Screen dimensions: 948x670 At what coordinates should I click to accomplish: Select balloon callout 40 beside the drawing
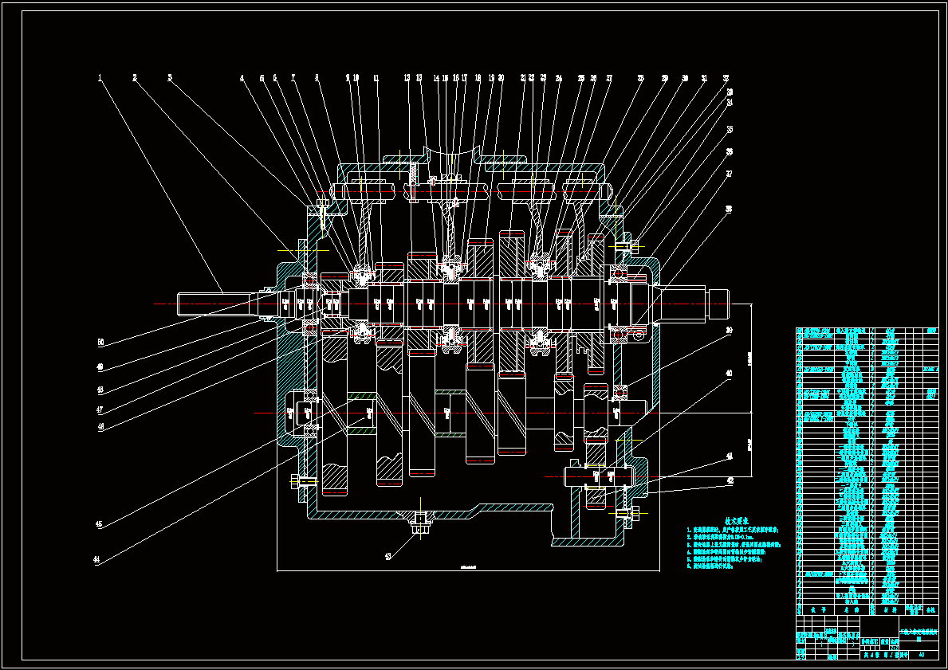(729, 374)
